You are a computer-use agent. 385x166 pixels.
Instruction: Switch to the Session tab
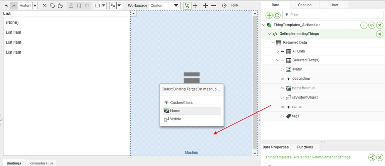point(305,5)
